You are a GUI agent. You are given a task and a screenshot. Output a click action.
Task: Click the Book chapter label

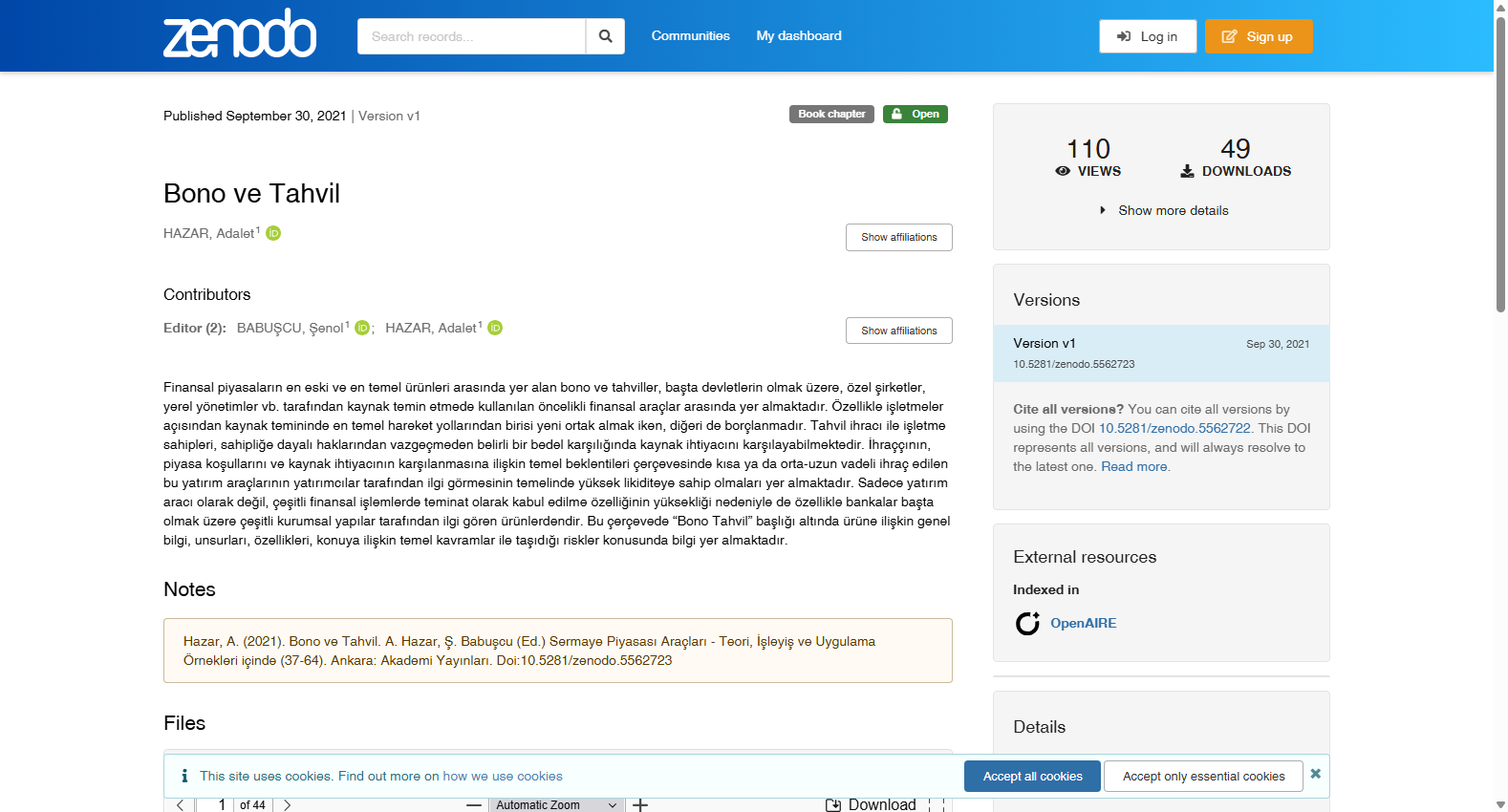pyautogui.click(x=831, y=114)
